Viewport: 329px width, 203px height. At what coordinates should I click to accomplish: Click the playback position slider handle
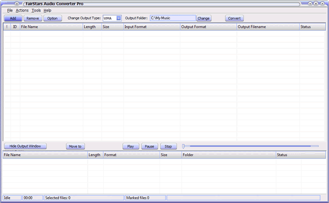tap(183, 146)
